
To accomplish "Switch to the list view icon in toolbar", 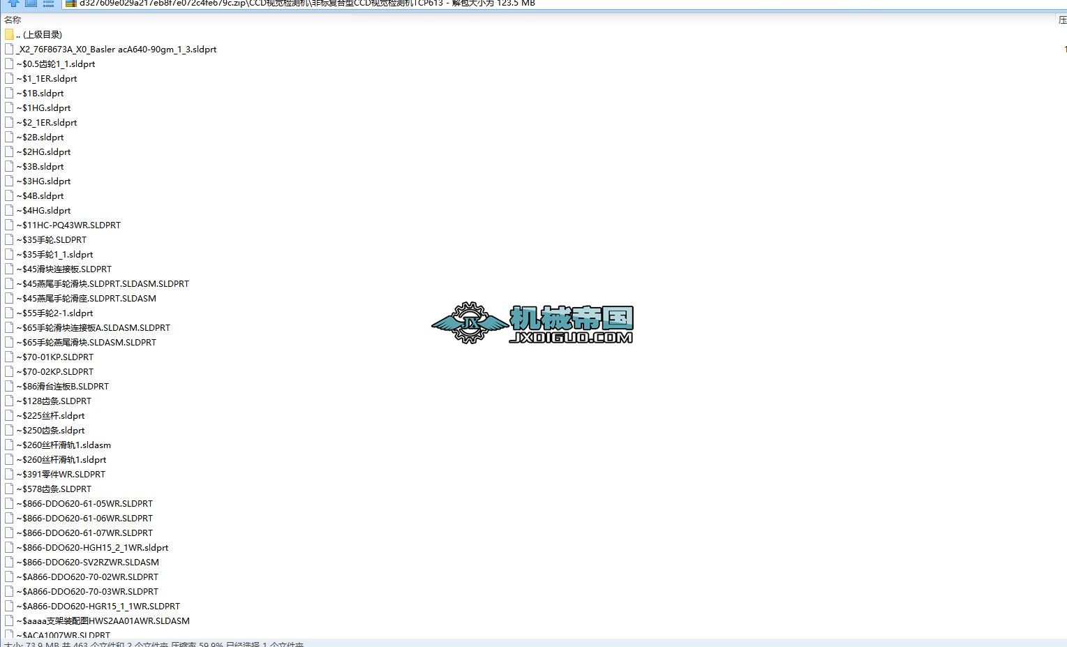I will click(48, 3).
